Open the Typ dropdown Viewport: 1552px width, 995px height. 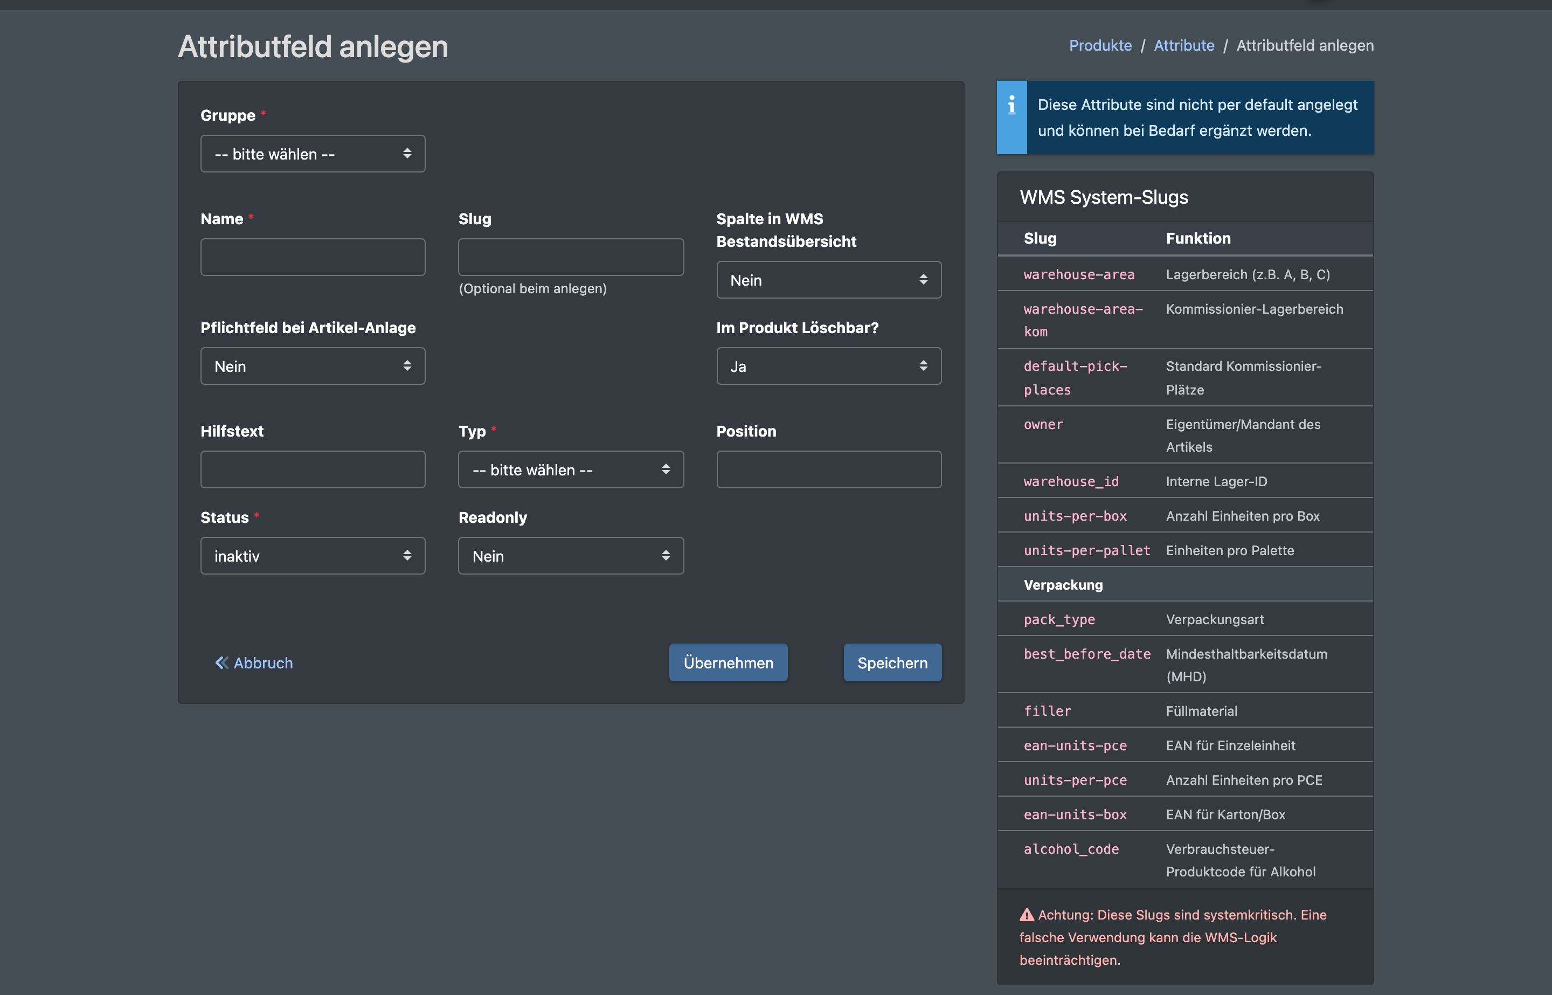571,469
